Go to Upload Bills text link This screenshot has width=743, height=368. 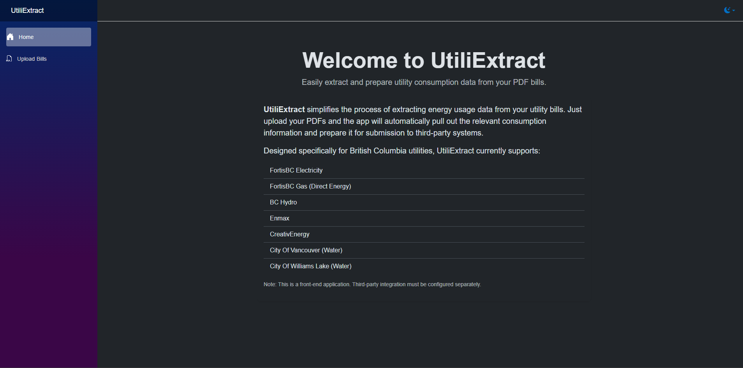32,59
